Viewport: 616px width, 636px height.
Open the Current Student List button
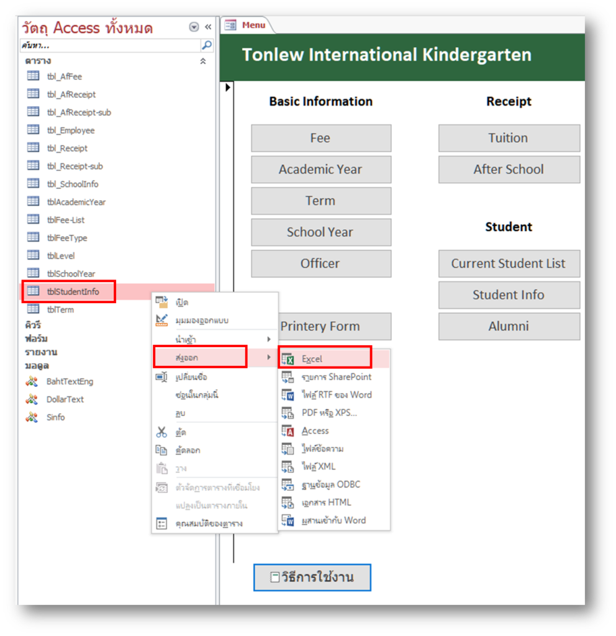click(x=508, y=263)
